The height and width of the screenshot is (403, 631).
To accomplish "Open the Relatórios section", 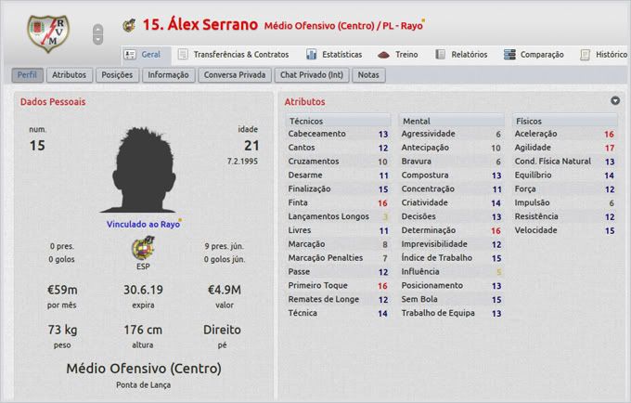I will (461, 55).
